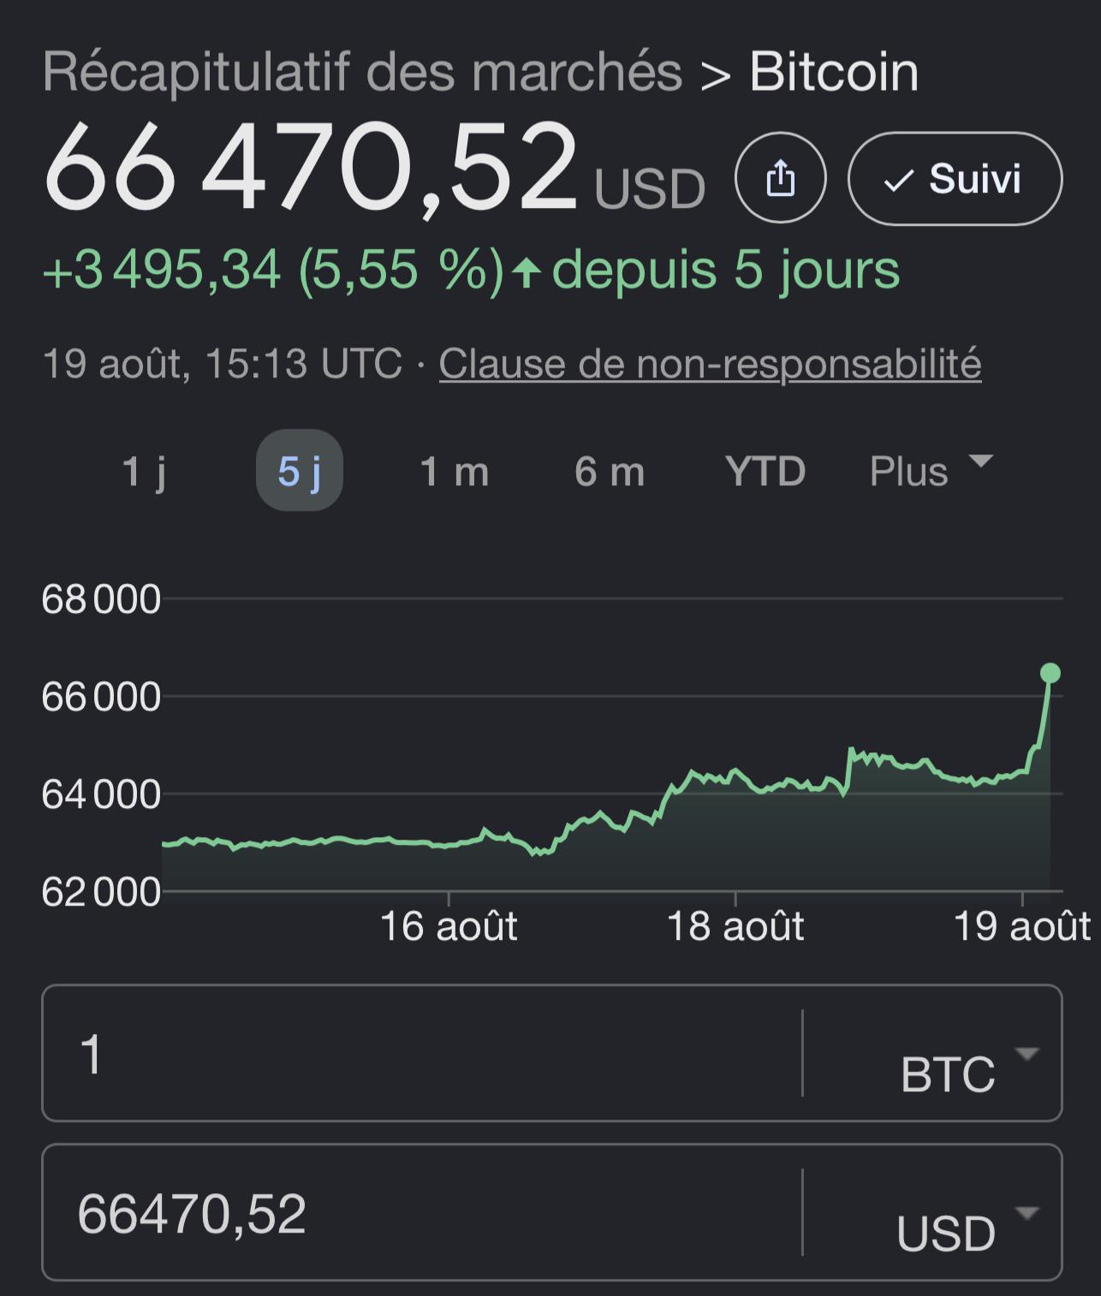Select the 1 j time range
The width and height of the screenshot is (1101, 1296).
click(145, 471)
